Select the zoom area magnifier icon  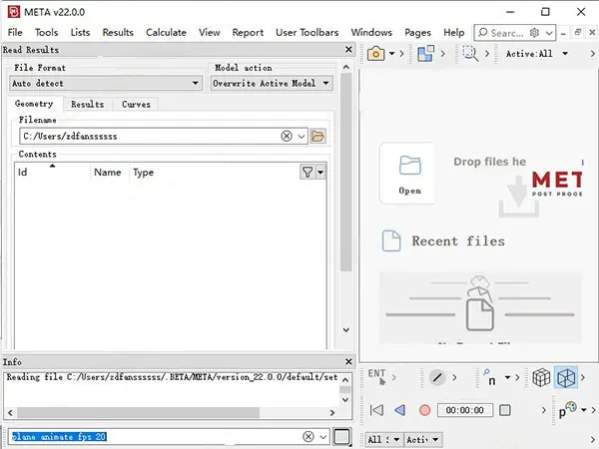tap(470, 54)
